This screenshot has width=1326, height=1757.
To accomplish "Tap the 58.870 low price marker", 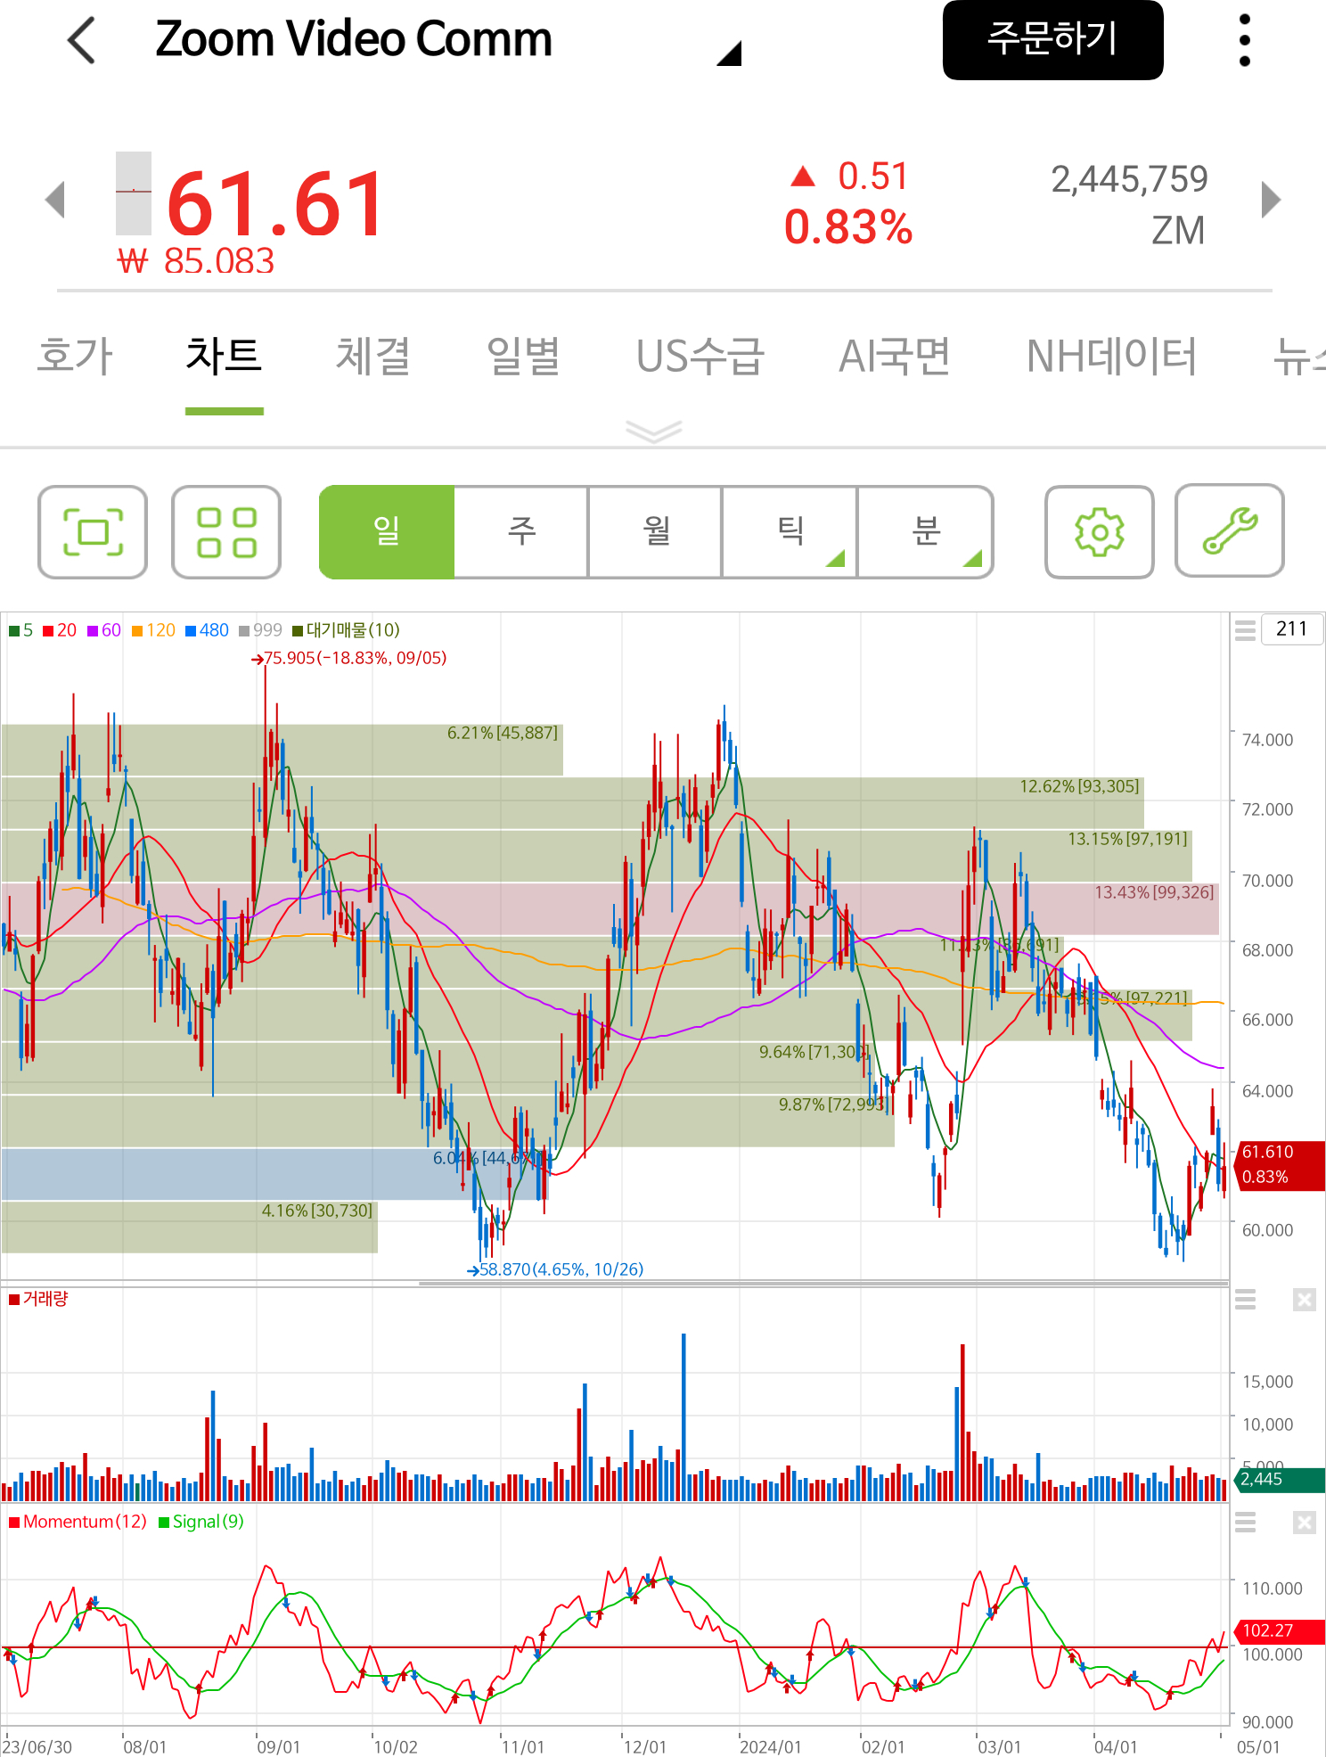I will coord(555,1269).
